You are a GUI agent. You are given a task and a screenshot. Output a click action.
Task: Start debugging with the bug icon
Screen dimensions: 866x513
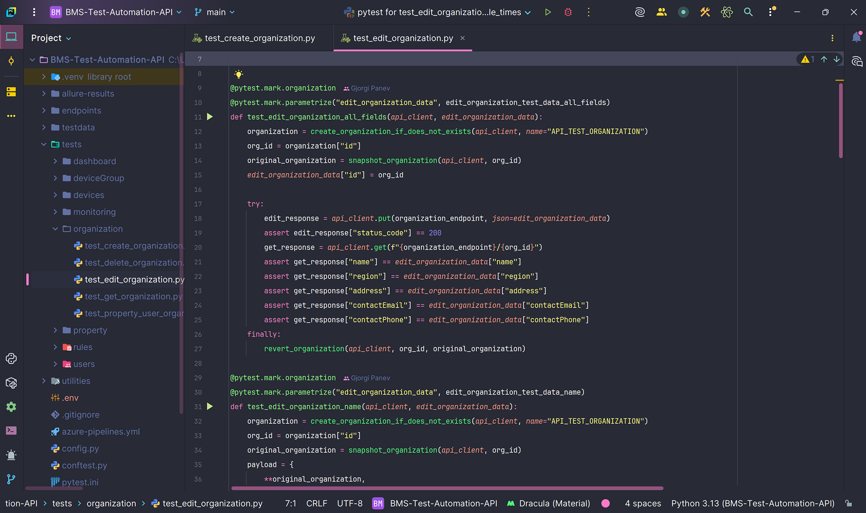point(567,12)
